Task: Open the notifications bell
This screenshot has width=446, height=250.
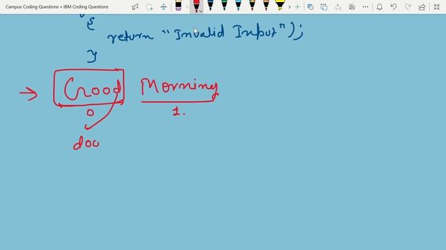Action: (x=379, y=7)
